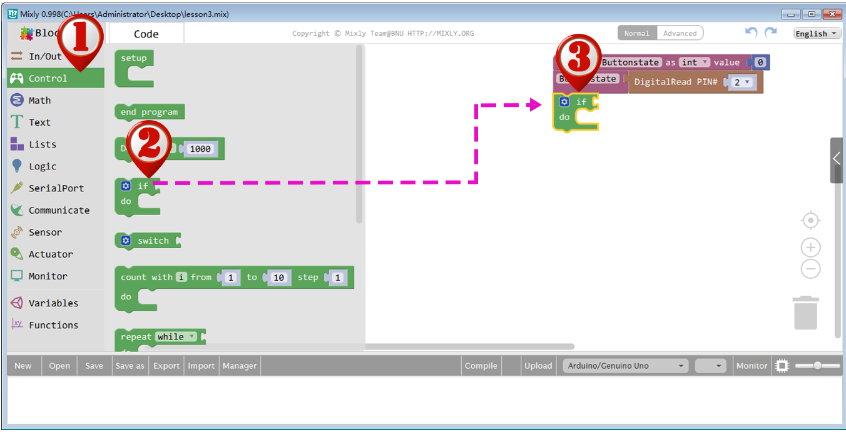Screen dimensions: 846x432
Task: Open the library Manager
Action: click(240, 366)
